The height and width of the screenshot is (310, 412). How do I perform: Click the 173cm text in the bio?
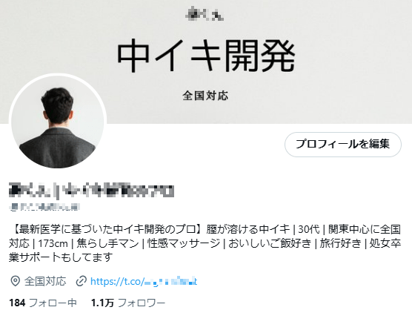pos(53,244)
